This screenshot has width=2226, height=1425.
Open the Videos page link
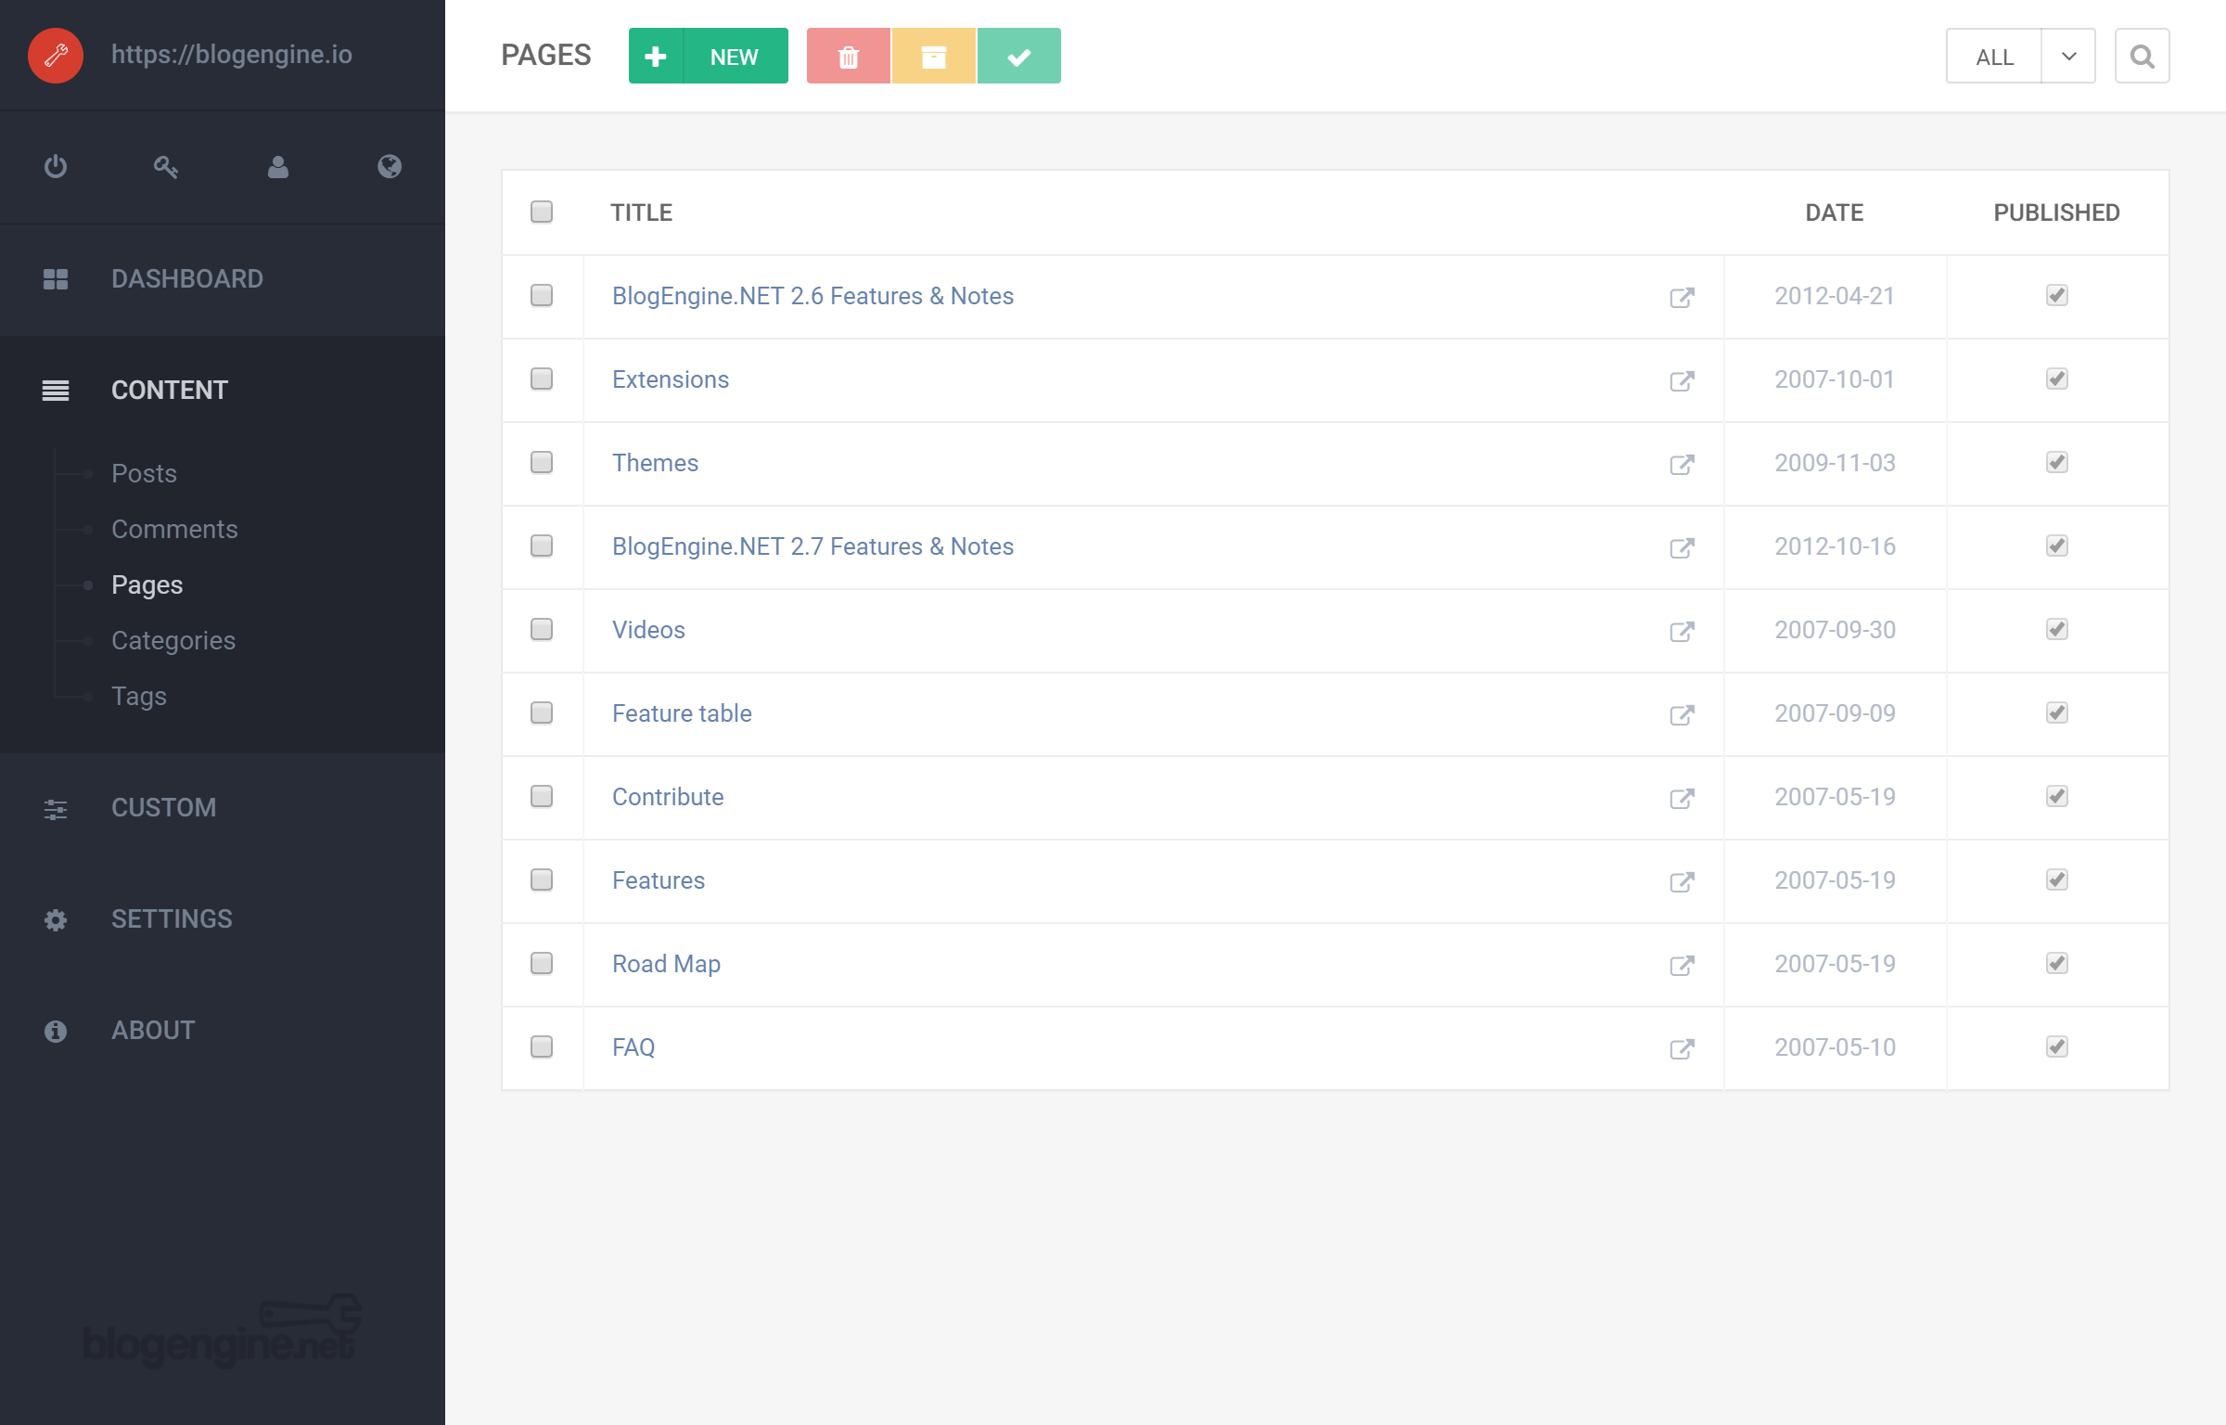(648, 630)
